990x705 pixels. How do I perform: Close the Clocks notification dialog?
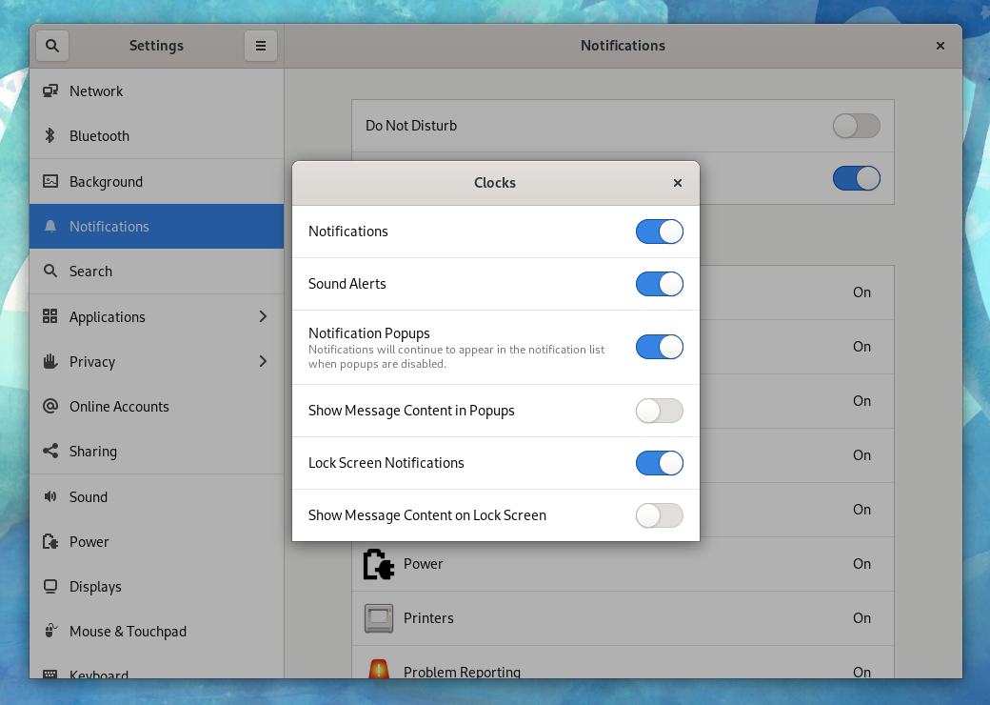677,183
